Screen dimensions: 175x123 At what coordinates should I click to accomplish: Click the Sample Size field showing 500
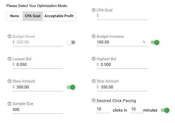(38, 110)
